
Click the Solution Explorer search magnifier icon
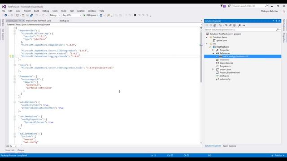click(277, 30)
